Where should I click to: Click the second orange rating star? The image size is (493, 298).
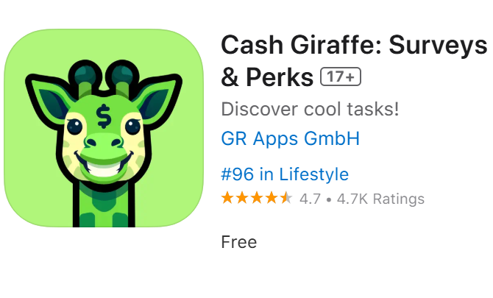[x=242, y=199]
